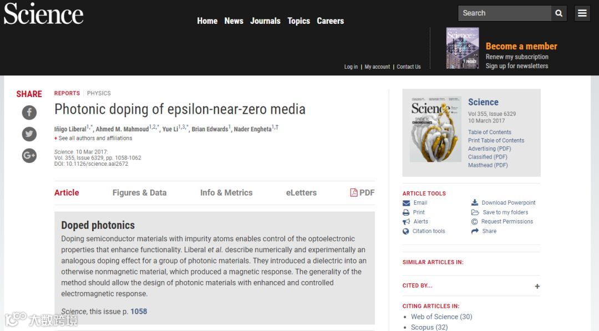The image size is (599, 331).
Task: Open Advertising (PDF) link
Action: [x=489, y=149]
